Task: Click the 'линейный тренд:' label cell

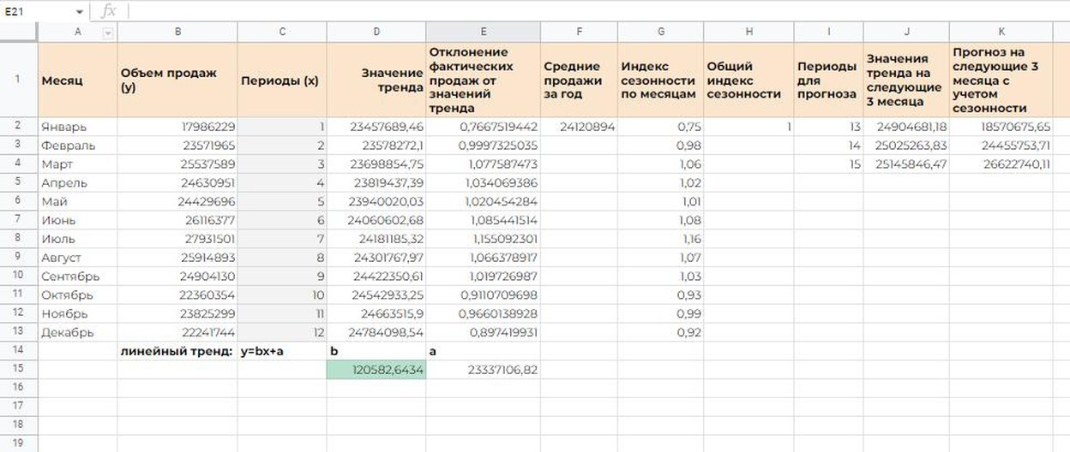Action: [x=177, y=350]
